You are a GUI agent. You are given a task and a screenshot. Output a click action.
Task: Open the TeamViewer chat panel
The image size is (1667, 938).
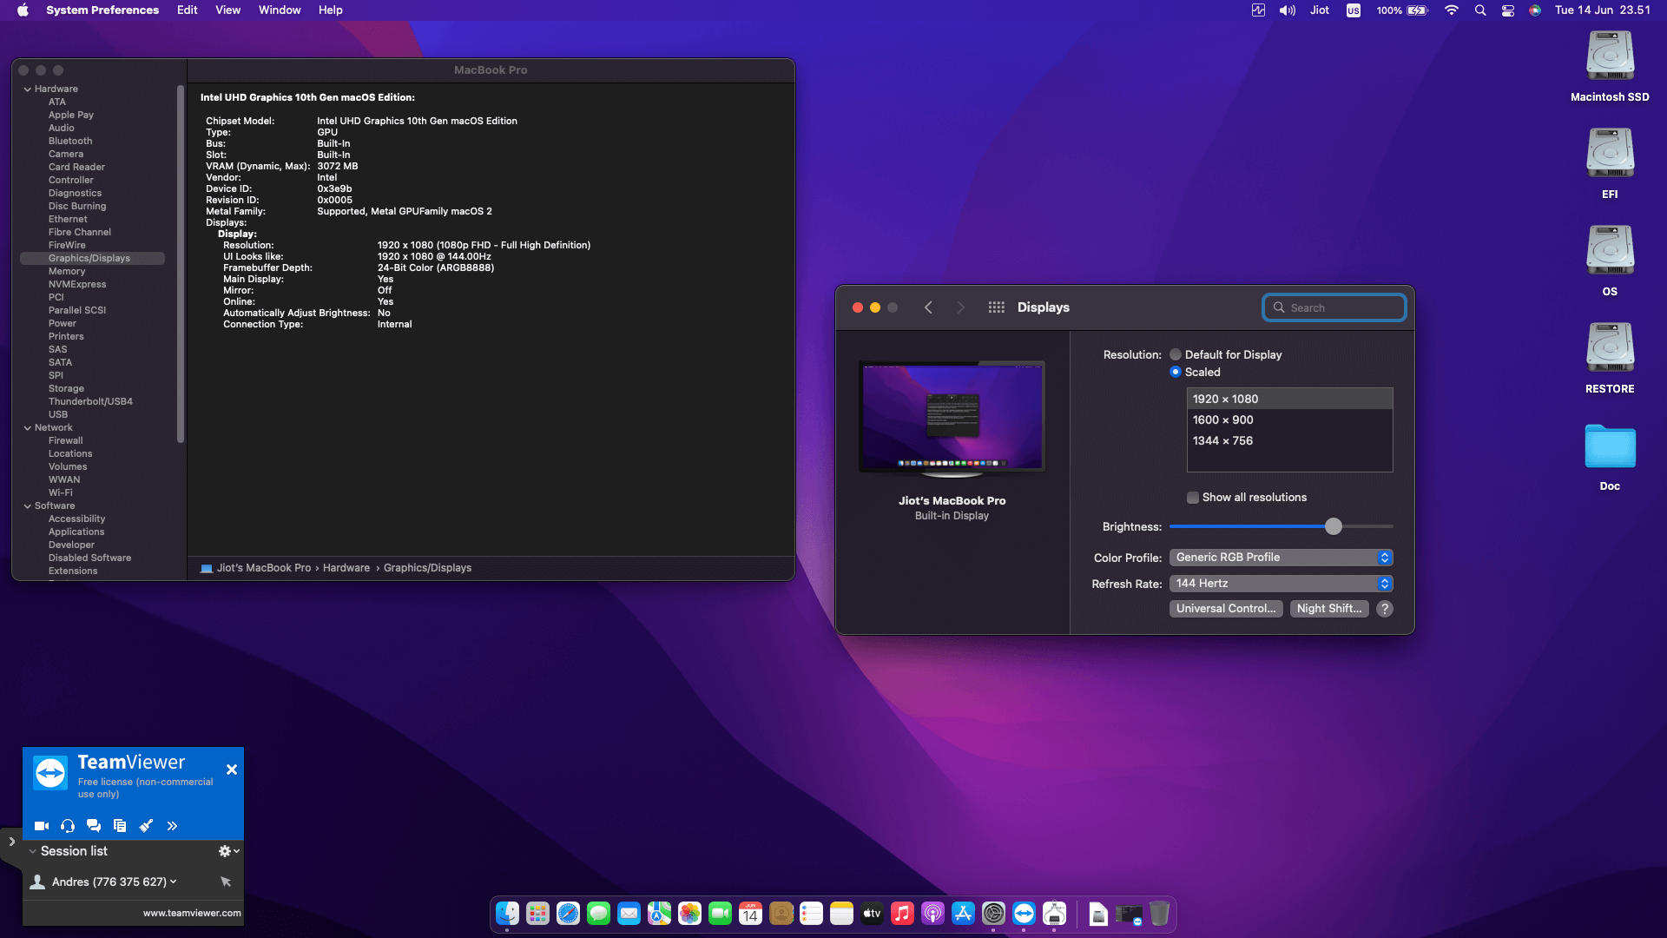tap(94, 826)
